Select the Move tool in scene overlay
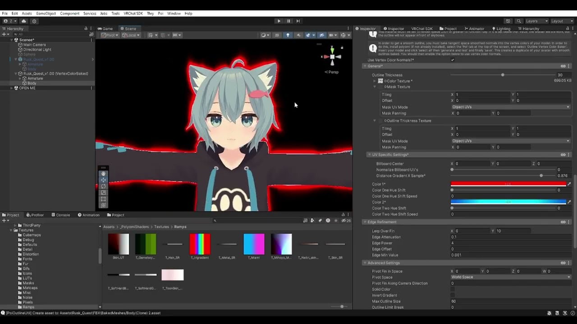The width and height of the screenshot is (577, 324). click(x=103, y=180)
